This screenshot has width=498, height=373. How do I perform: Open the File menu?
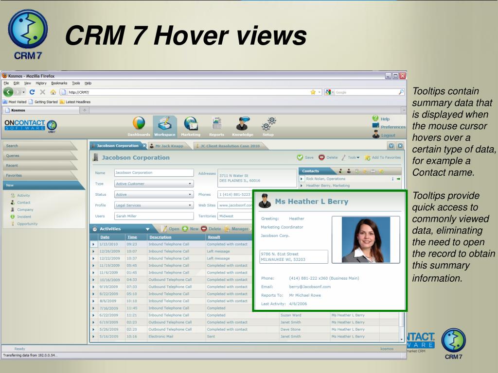tap(6, 83)
